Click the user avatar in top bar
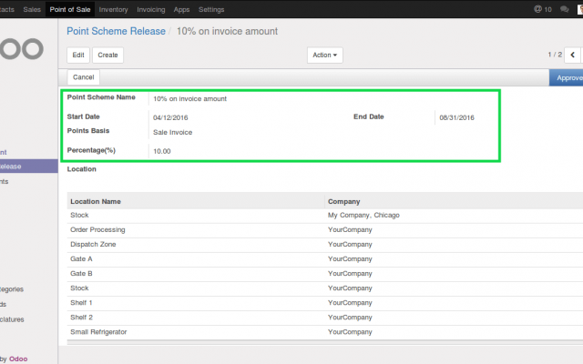Image resolution: width=583 pixels, height=364 pixels. click(580, 9)
